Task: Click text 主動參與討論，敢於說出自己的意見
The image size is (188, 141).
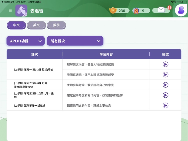Action: (x=90, y=85)
